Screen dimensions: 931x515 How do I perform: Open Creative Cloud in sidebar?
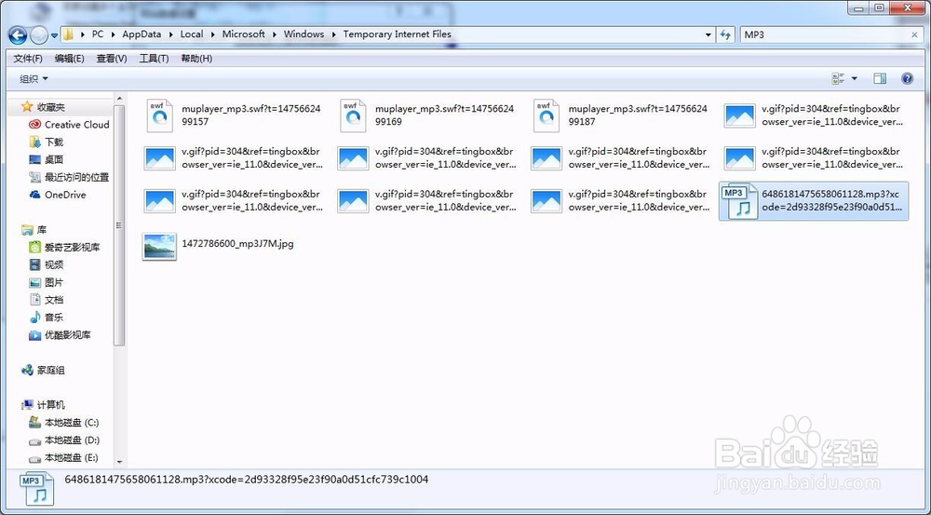(70, 125)
